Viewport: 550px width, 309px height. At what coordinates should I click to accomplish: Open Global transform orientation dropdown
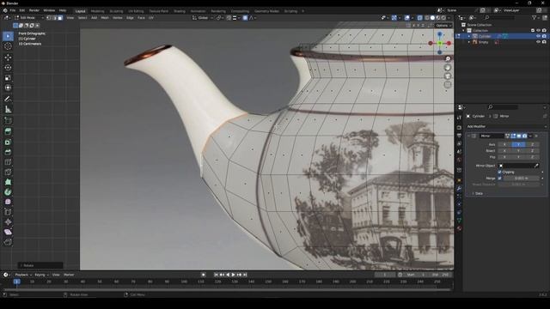(203, 17)
